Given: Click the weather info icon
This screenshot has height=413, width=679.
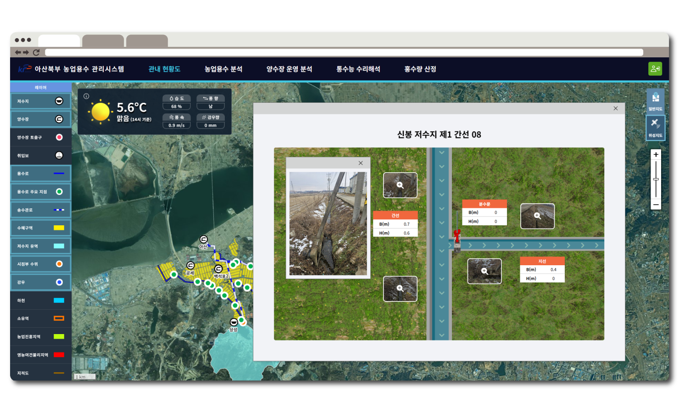Looking at the screenshot, I should click(x=86, y=96).
